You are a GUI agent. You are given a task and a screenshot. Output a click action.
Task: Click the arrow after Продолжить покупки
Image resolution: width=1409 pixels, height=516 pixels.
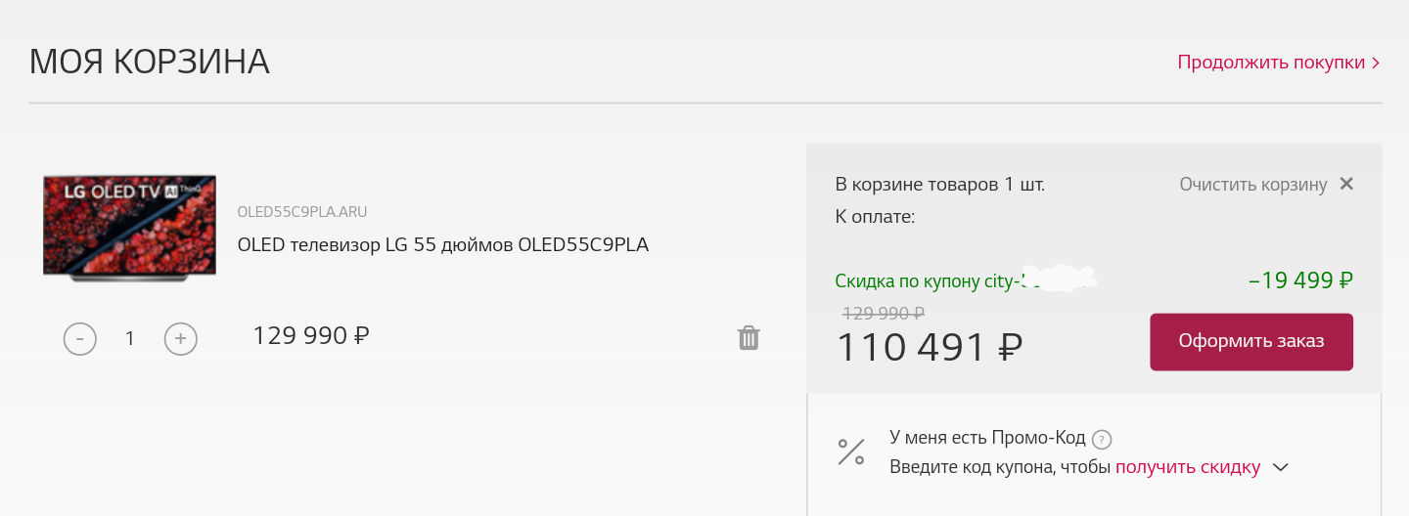pos(1376,63)
